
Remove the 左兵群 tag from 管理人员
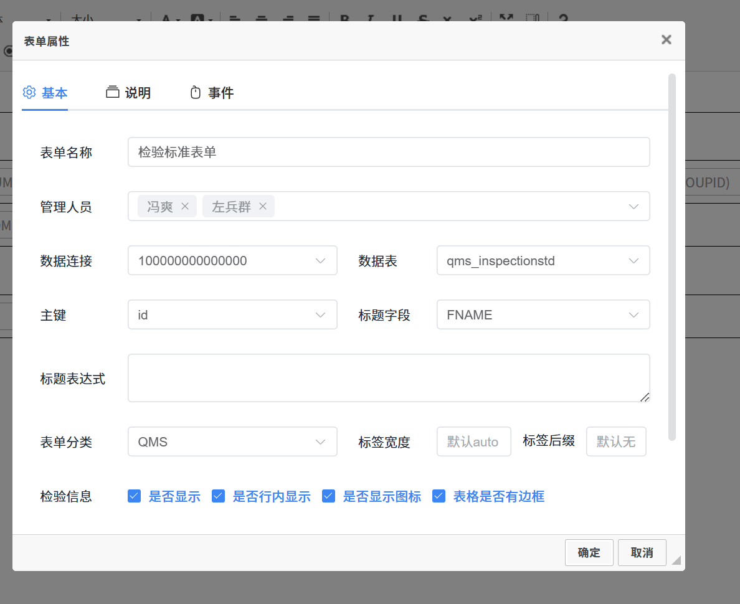tap(263, 206)
